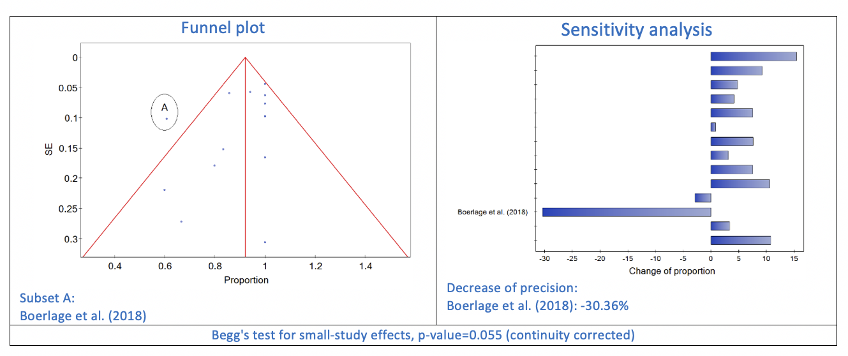
Task: Click the apex of the red funnel triangle
Action: tap(245, 57)
